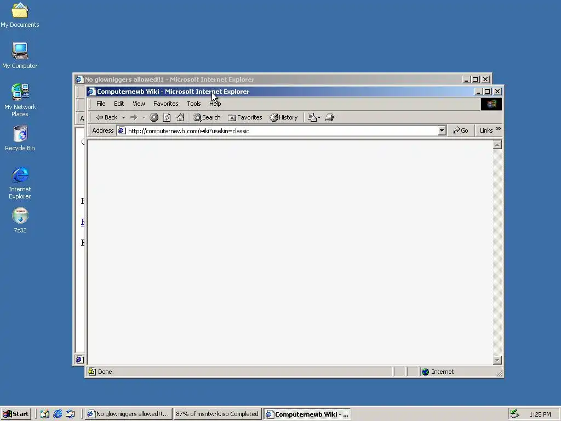This screenshot has height=421, width=561.
Task: Click the Start button
Action: (16, 414)
